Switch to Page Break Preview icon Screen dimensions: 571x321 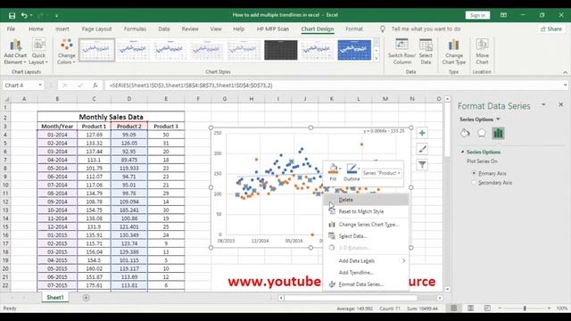tap(487, 309)
